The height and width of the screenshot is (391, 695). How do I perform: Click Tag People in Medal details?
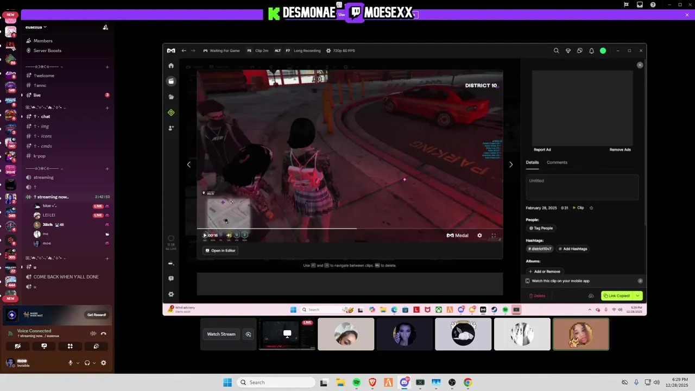[541, 228]
